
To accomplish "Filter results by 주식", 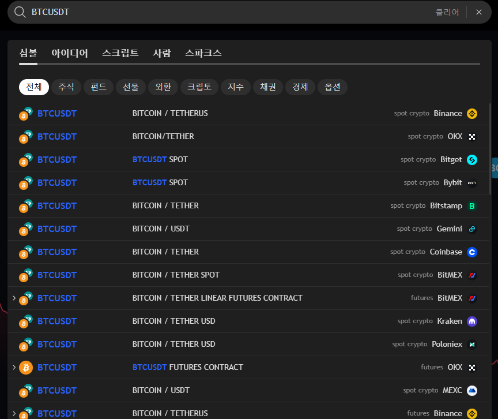I will point(66,87).
